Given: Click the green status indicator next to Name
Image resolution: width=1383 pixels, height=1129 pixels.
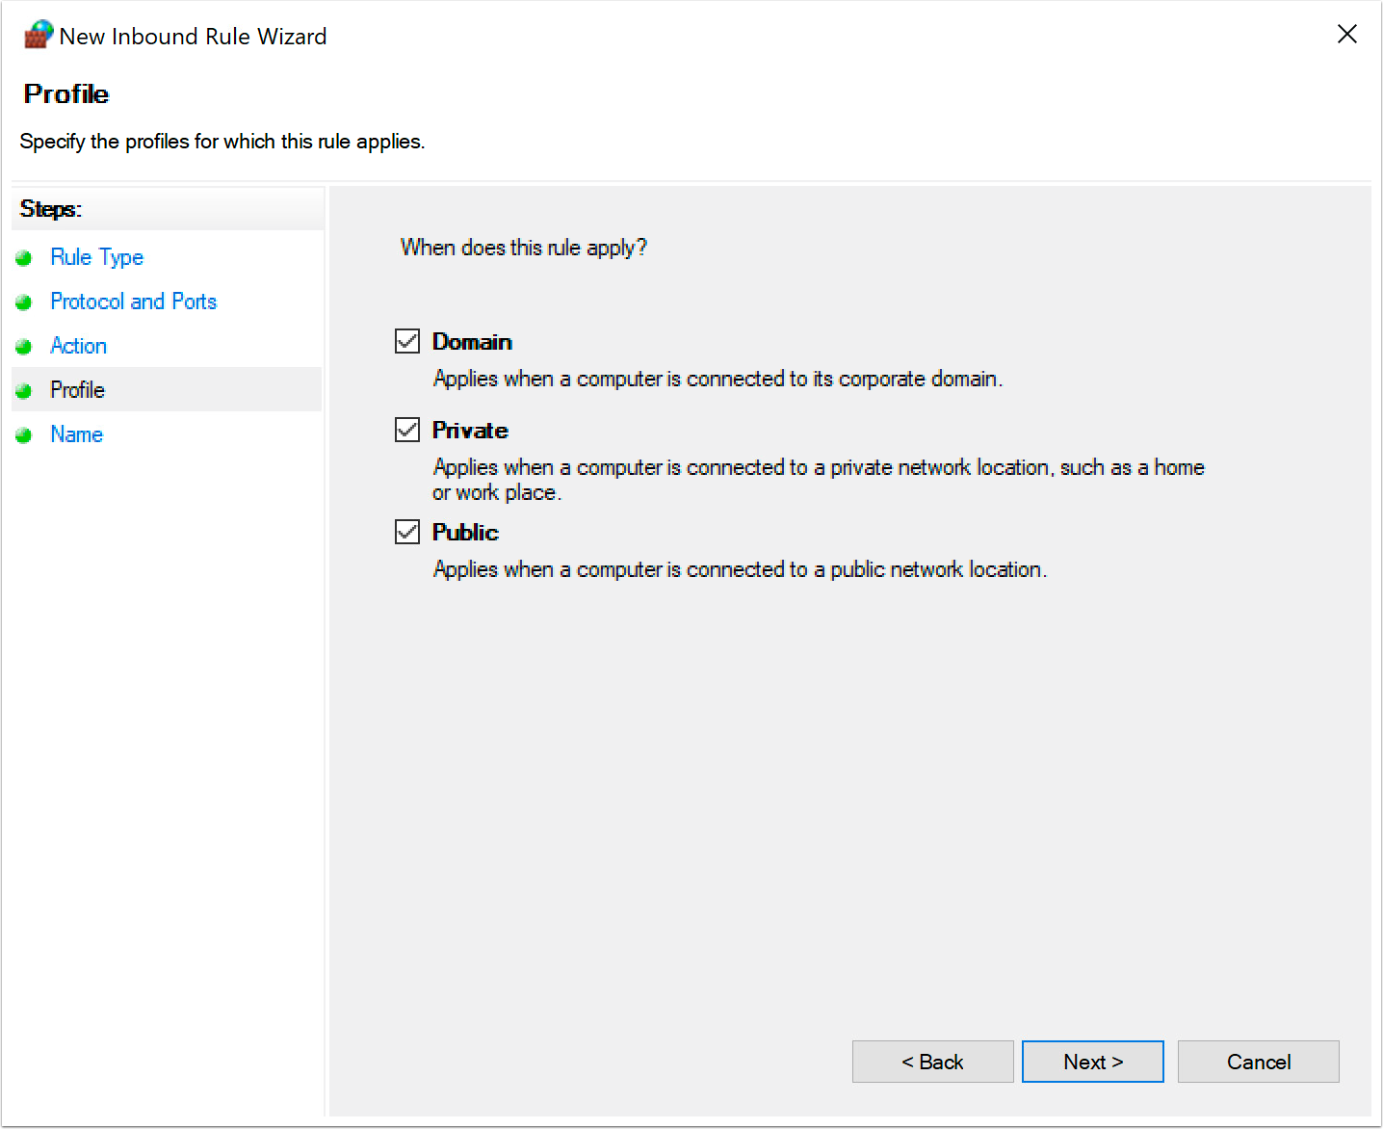Looking at the screenshot, I should tap(24, 434).
